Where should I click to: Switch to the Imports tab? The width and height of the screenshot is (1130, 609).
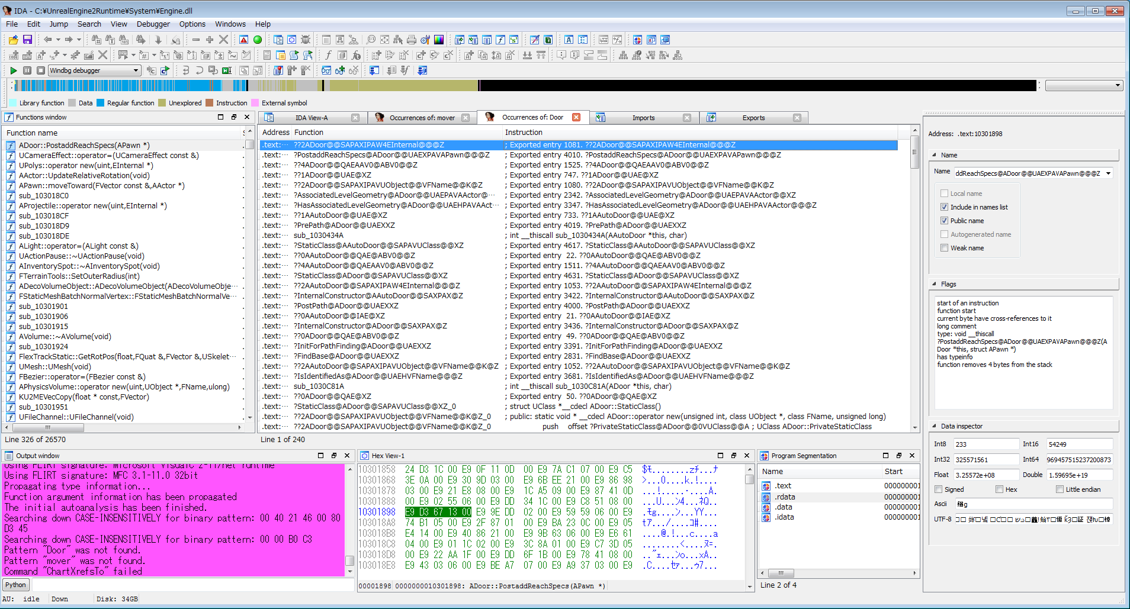click(643, 118)
